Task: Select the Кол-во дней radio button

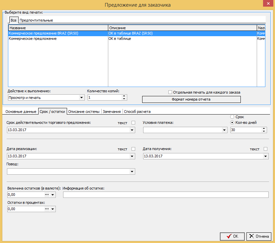Action: pos(232,122)
